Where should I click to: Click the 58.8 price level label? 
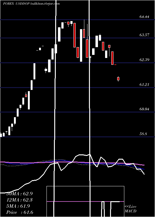coord(143,134)
